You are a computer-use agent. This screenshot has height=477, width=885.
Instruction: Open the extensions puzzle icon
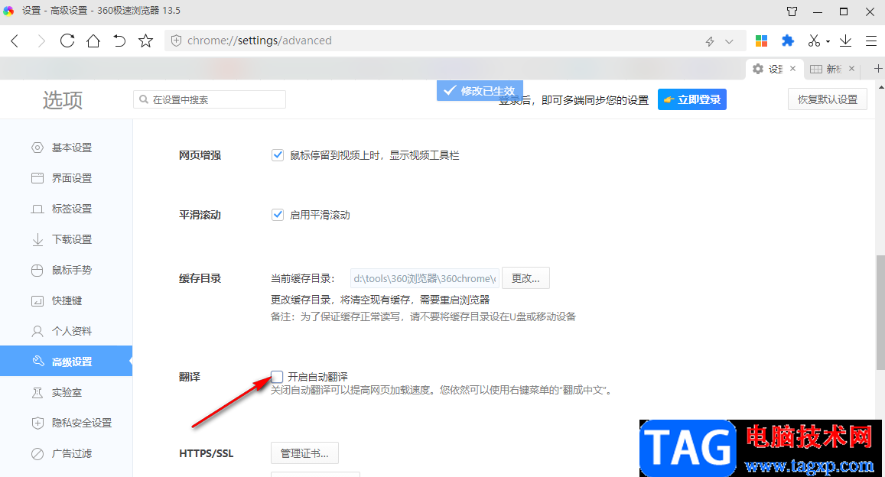pyautogui.click(x=787, y=41)
